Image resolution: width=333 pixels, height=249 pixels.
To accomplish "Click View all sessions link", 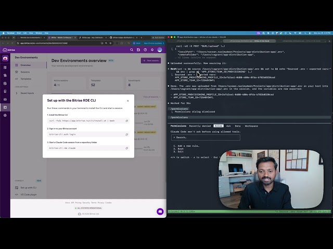I will click(151, 97).
